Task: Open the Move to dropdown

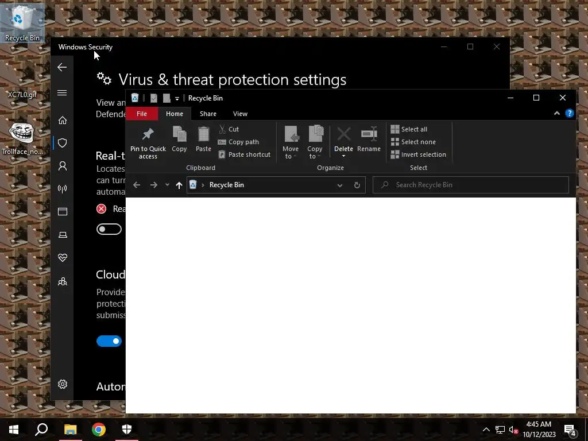Action: tap(290, 142)
